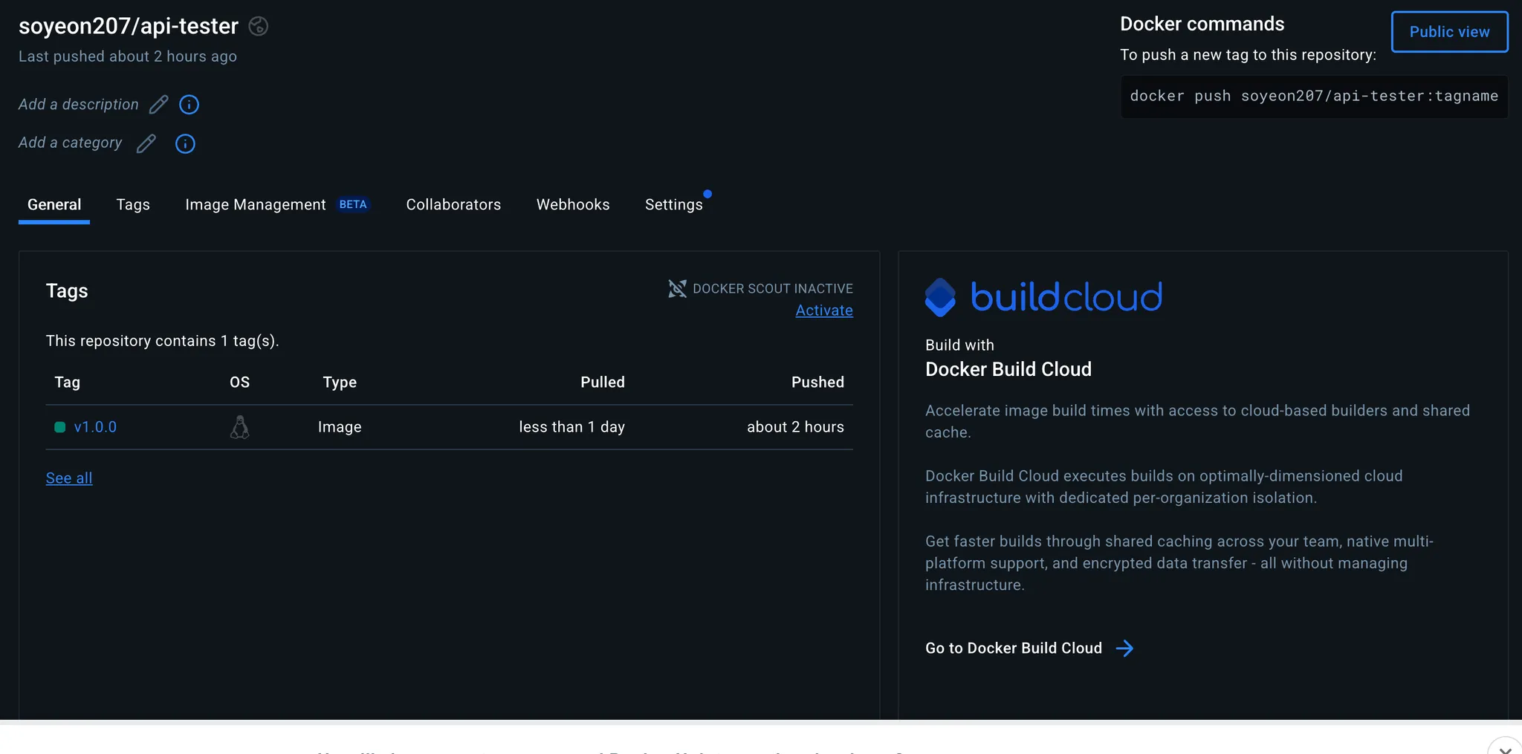Follow the Go to Docker Build Cloud link
Viewport: 1522px width, 754px height.
tap(1014, 649)
